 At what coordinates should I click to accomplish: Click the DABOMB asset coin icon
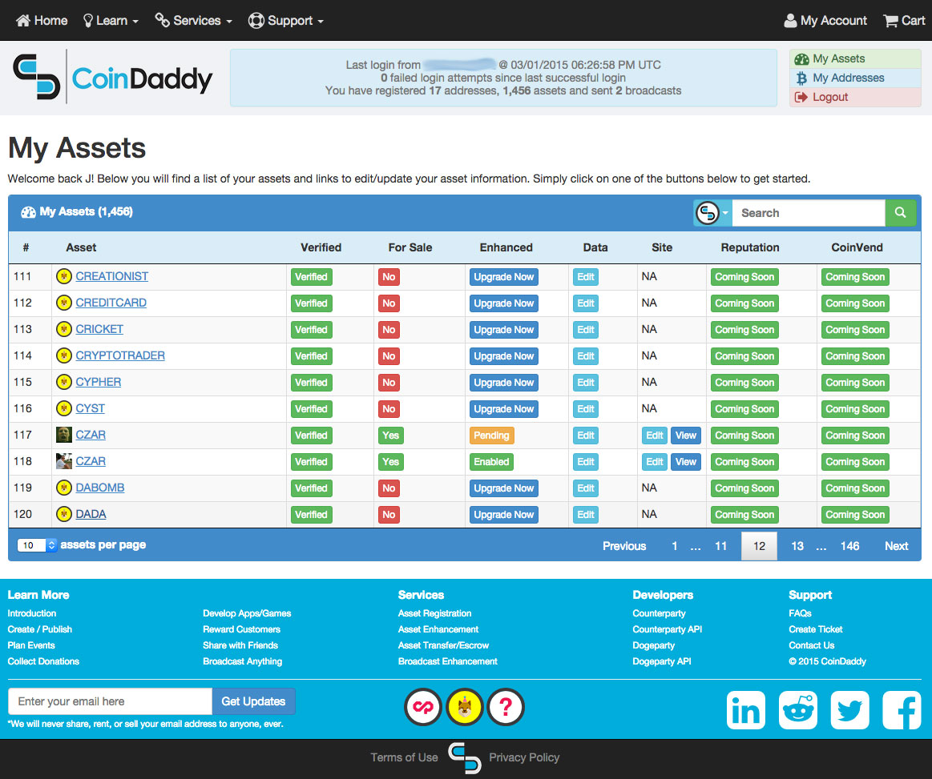pos(63,488)
